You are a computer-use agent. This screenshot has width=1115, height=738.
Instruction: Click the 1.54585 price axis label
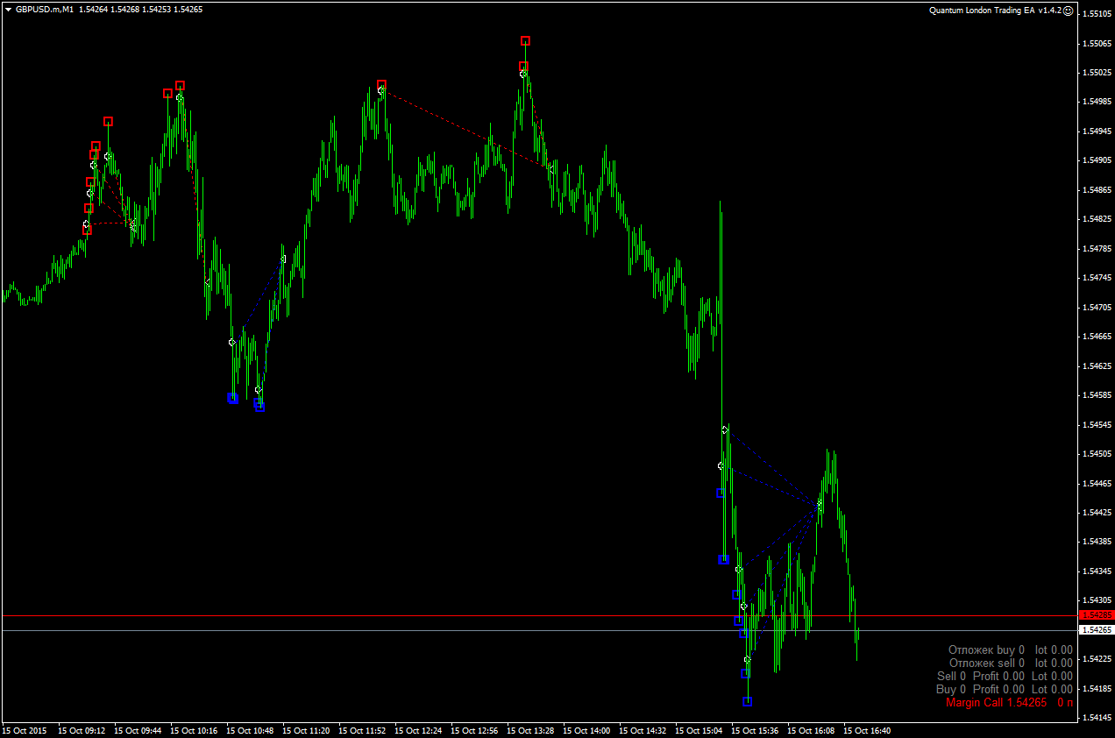click(1098, 395)
